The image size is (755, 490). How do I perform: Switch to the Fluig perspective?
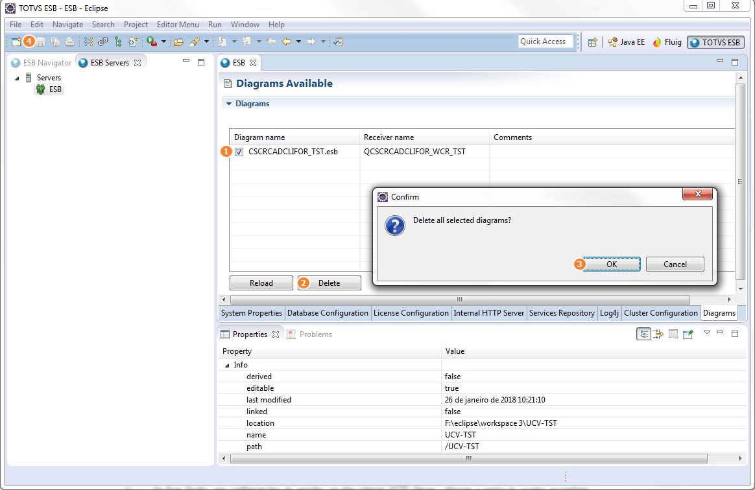click(667, 42)
